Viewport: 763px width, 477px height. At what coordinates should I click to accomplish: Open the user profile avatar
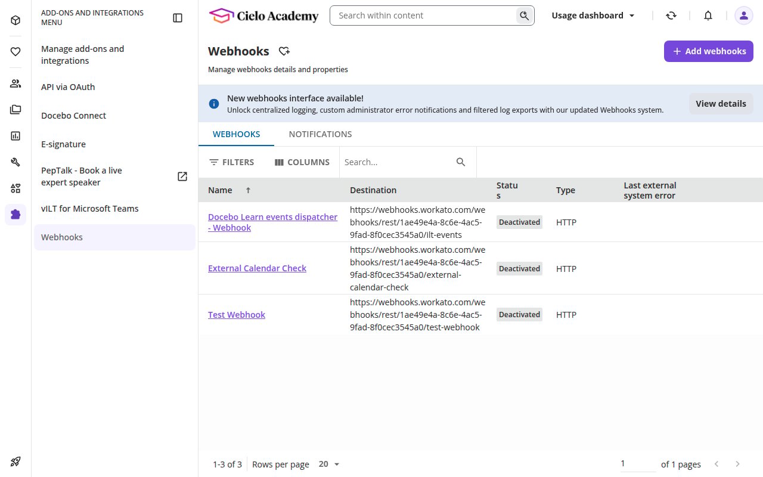pyautogui.click(x=743, y=16)
